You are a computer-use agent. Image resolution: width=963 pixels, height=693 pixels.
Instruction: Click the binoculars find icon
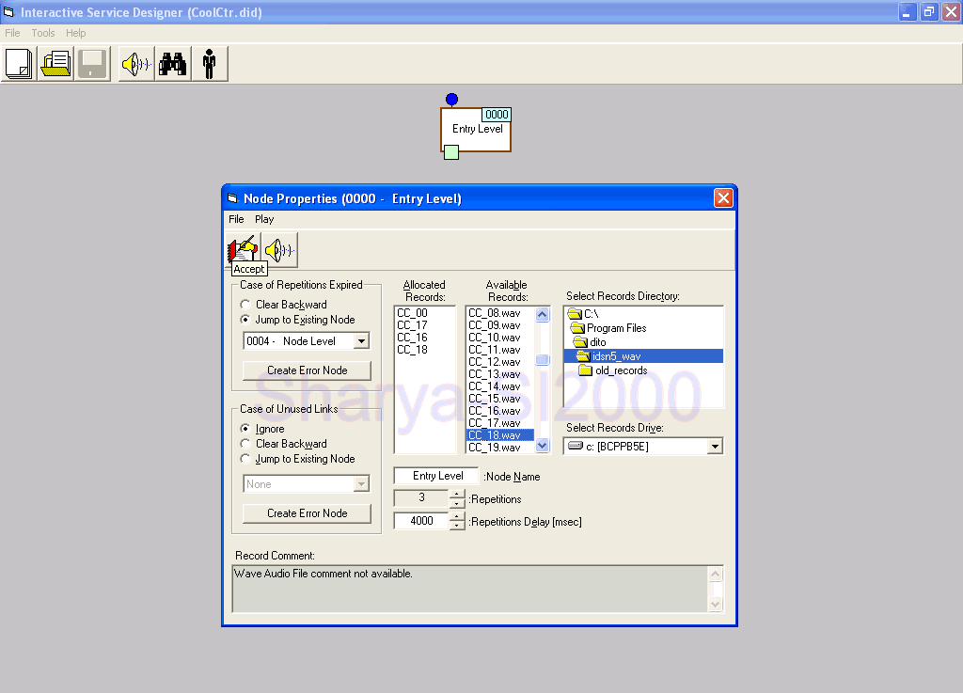(x=172, y=64)
